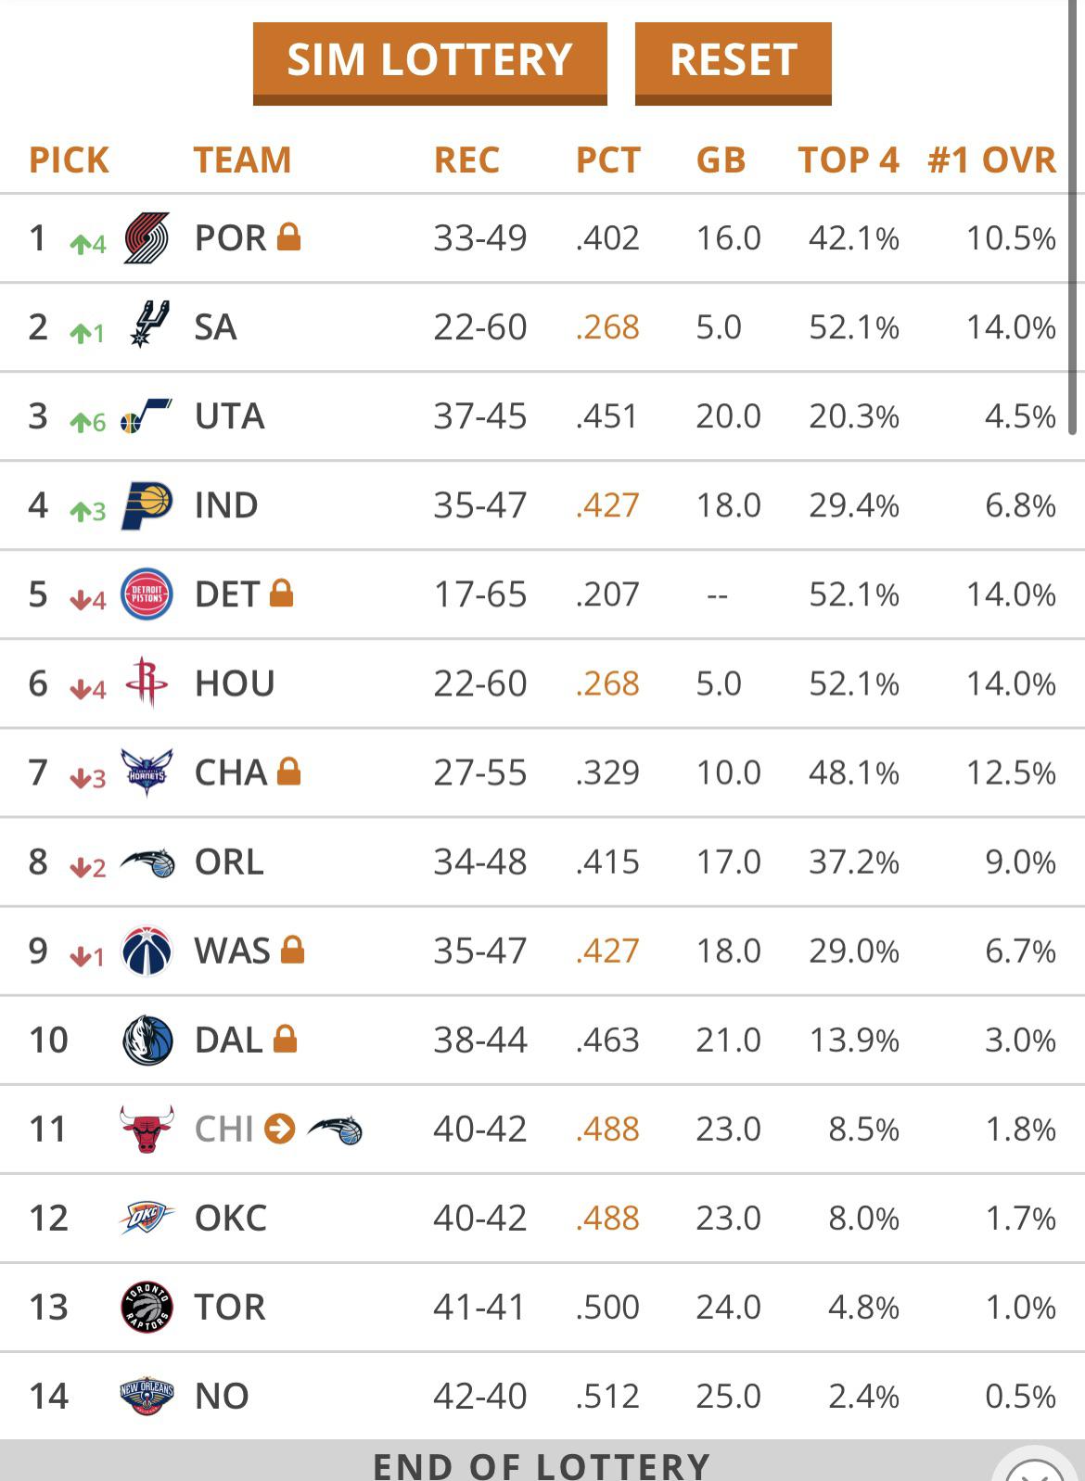Viewport: 1085px width, 1481px height.
Task: Click the PCT column header
Action: 607,160
